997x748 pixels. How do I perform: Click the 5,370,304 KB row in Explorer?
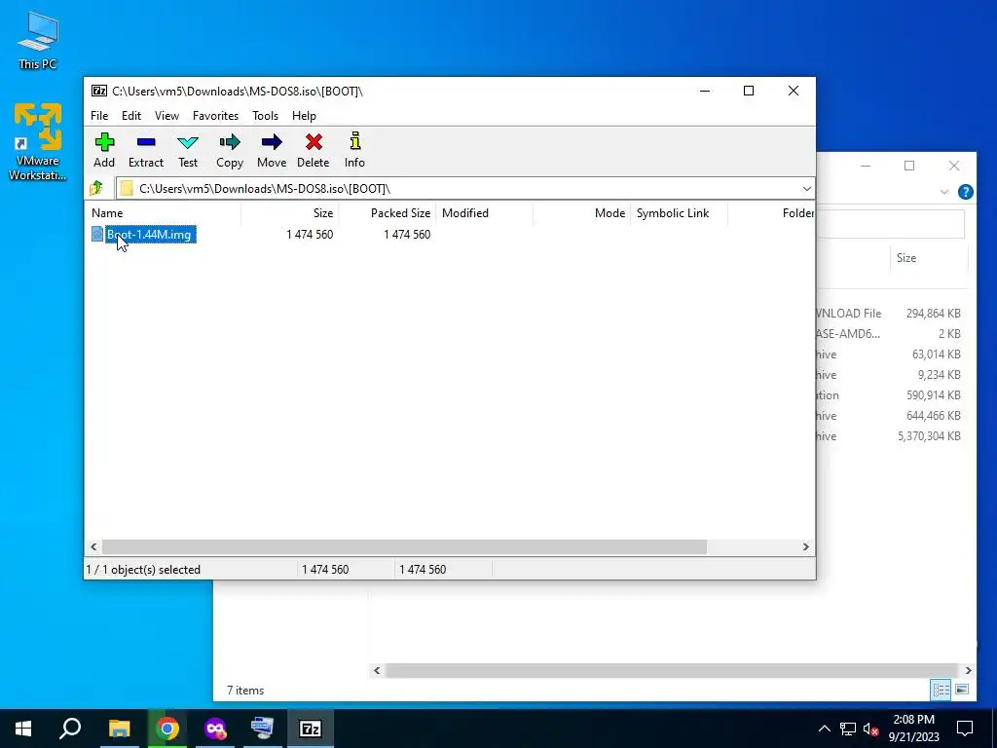coord(890,435)
